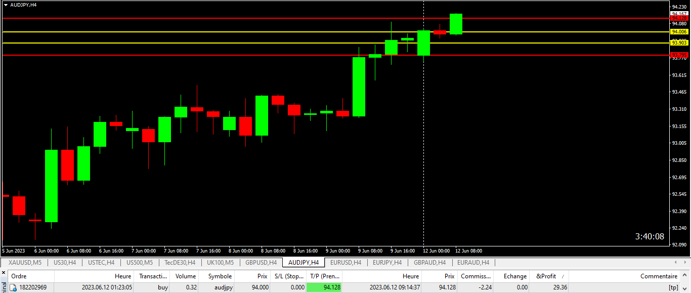Select the EURJPY,H4 chart tab
Image resolution: width=691 pixels, height=293 pixels.
[x=387, y=263]
